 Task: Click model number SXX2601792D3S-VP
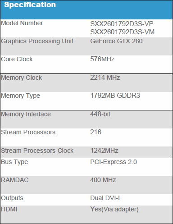[x=122, y=24]
